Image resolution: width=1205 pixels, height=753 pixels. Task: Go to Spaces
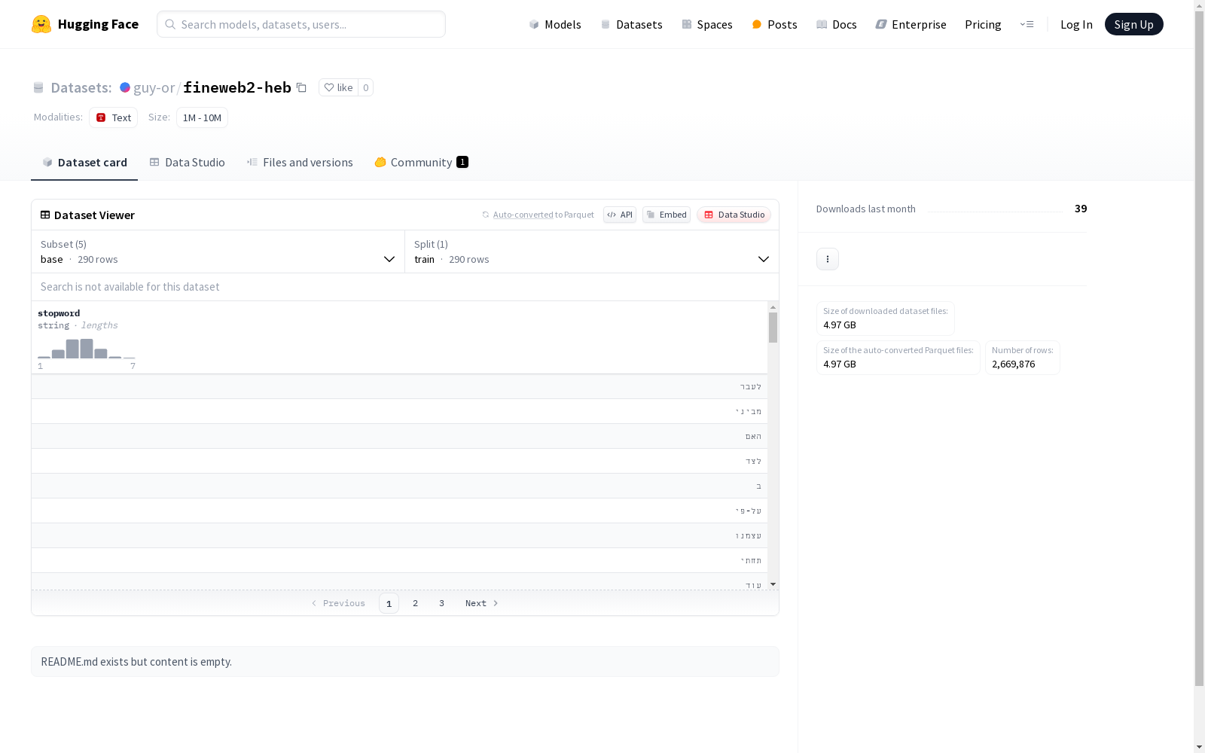coord(707,24)
